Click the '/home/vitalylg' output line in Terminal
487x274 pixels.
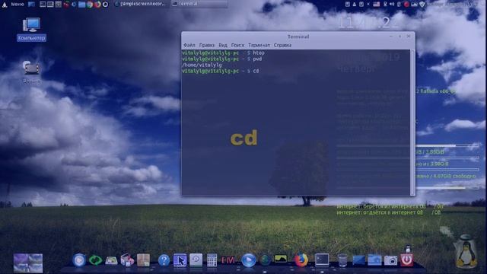(x=202, y=65)
